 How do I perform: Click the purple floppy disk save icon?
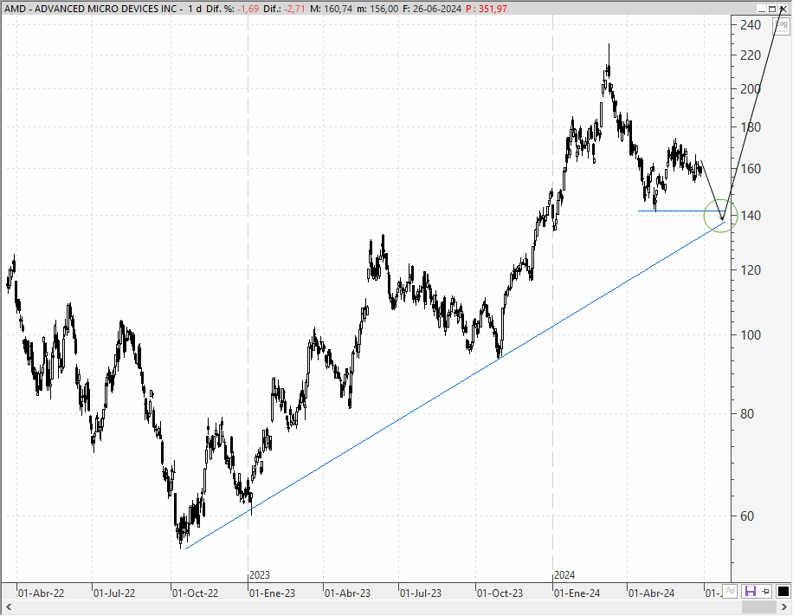(750, 591)
